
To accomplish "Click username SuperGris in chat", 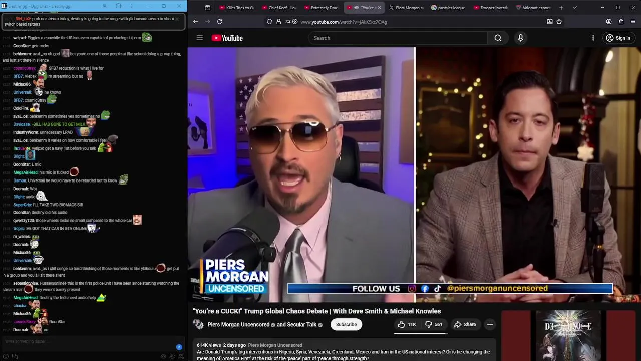I will click(x=22, y=205).
